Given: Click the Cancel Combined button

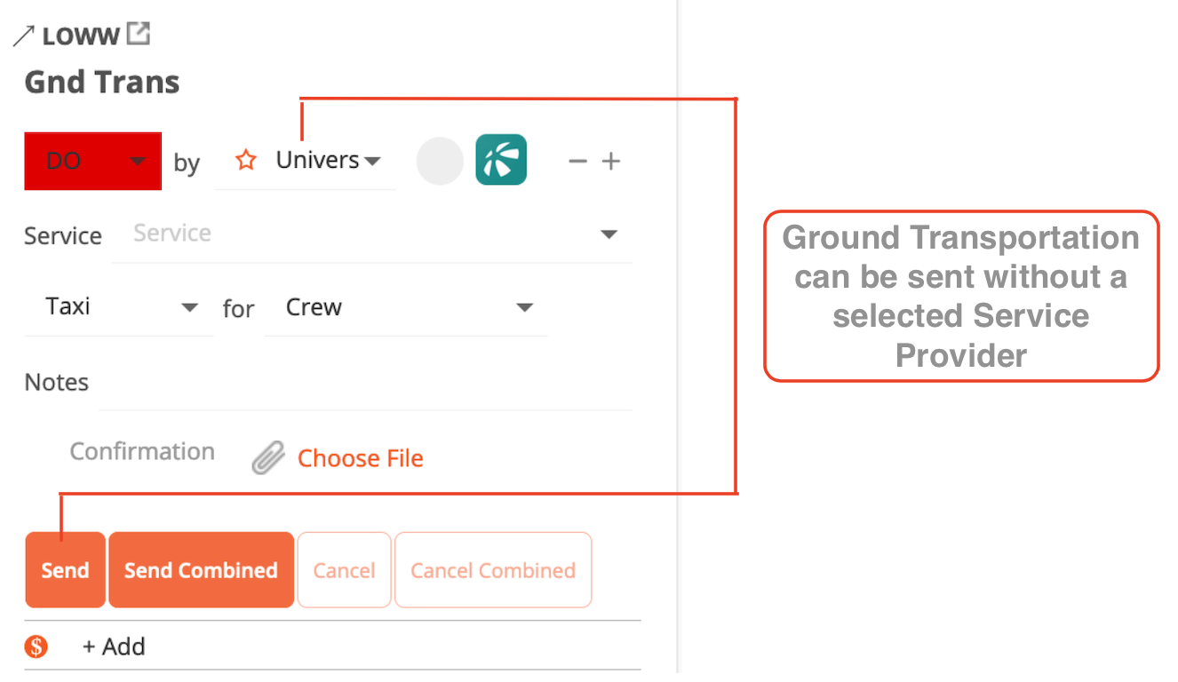Looking at the screenshot, I should (x=493, y=569).
